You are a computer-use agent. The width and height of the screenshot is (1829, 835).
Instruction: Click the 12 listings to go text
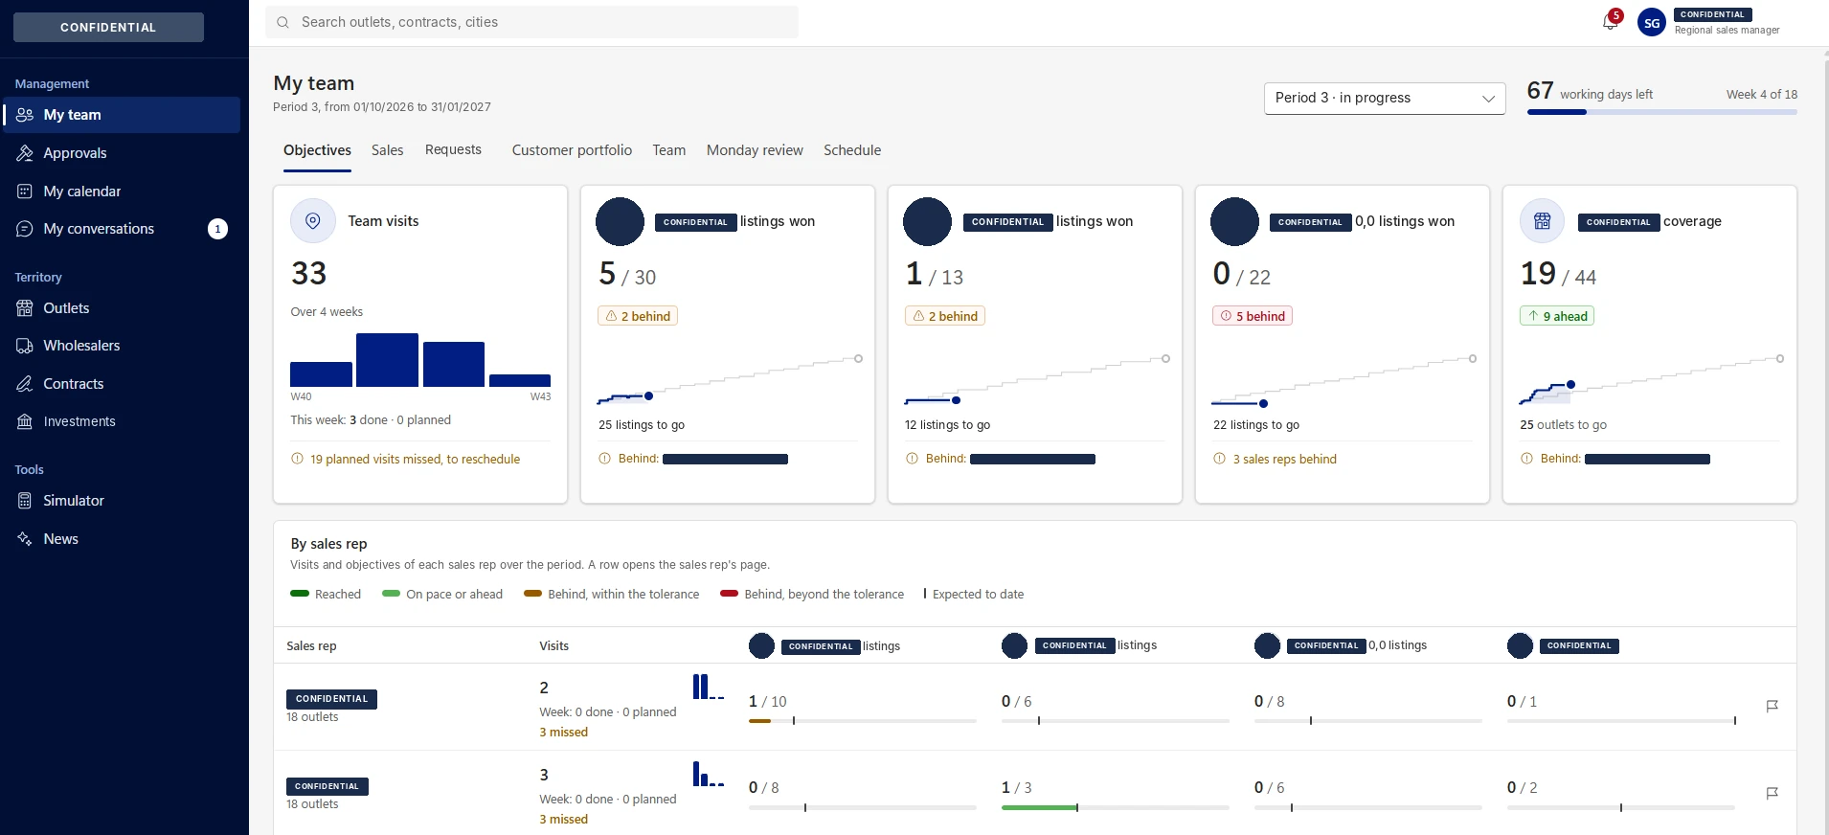(947, 425)
